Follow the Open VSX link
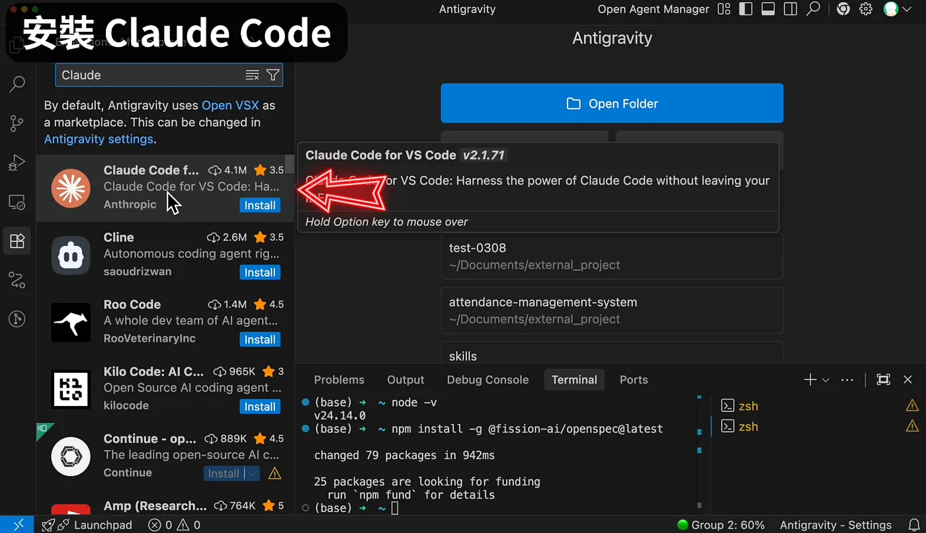Image resolution: width=926 pixels, height=533 pixels. 230,105
